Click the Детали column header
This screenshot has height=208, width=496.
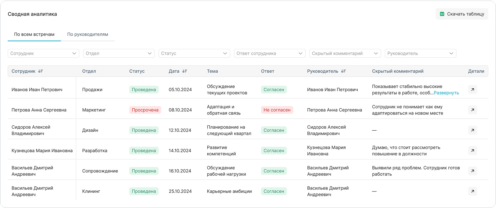coord(476,71)
